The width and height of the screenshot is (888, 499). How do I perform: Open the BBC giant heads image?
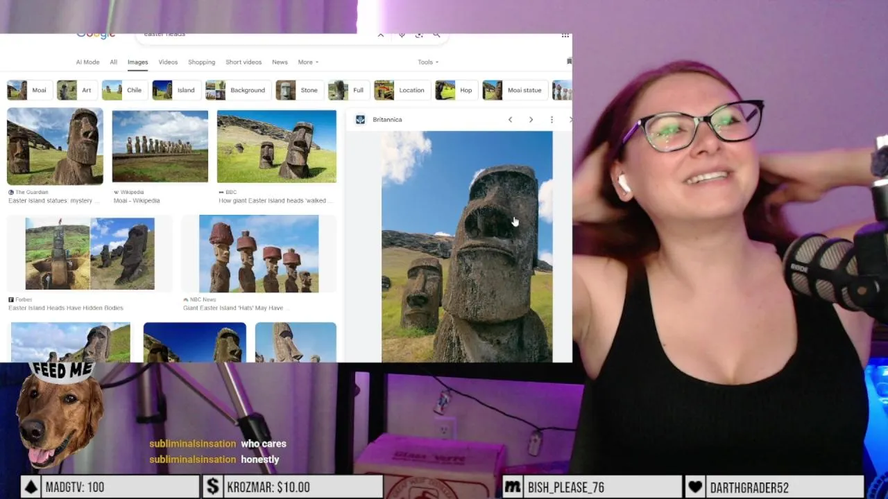tap(276, 146)
